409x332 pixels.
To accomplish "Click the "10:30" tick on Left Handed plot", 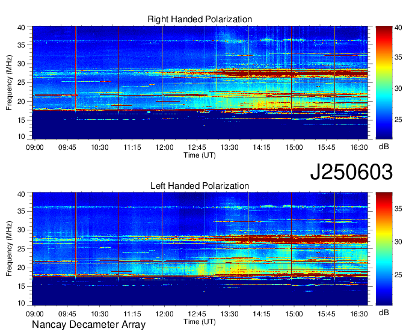I will click(100, 314).
